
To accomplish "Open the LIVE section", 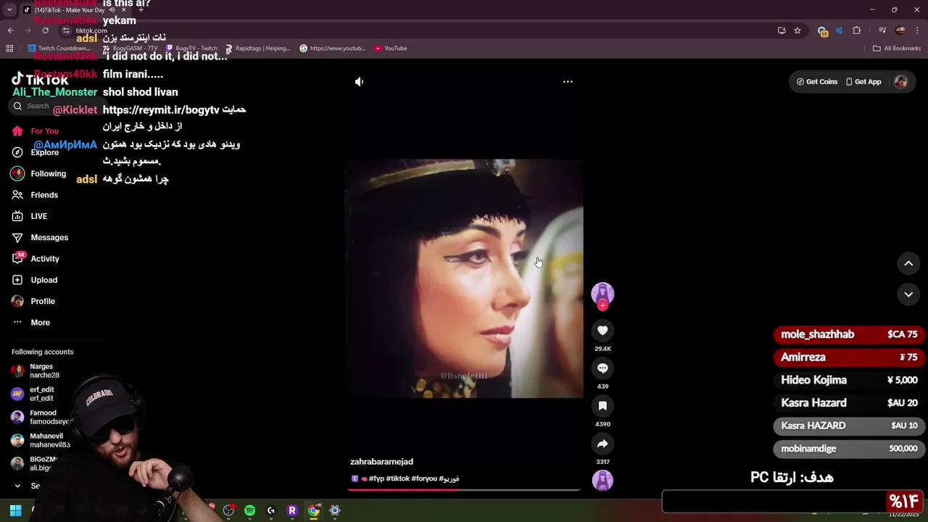I will pos(30,216).
